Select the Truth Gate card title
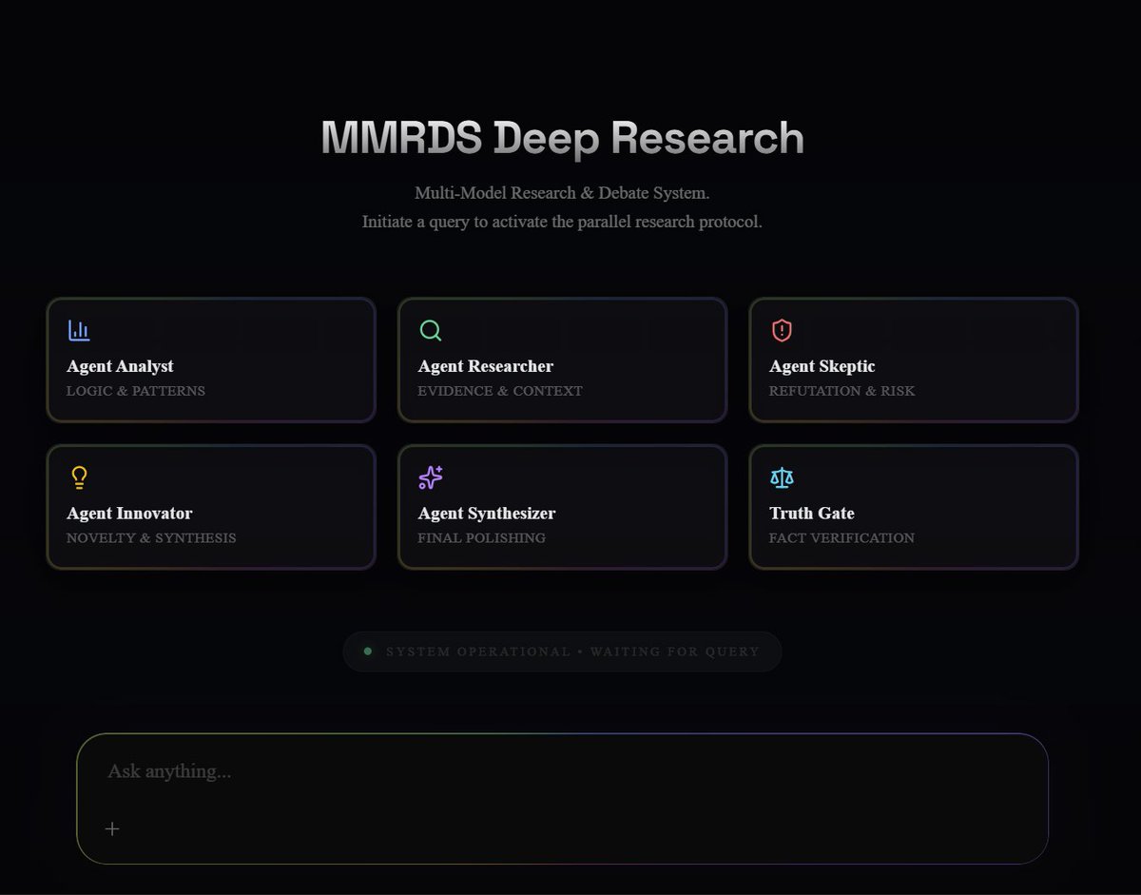 (x=811, y=514)
